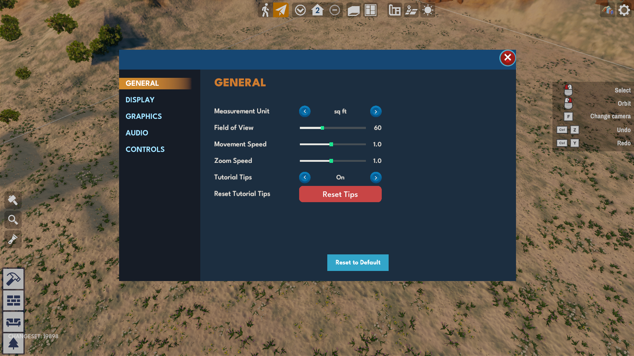Image resolution: width=634 pixels, height=356 pixels.
Task: Toggle the roof slab visibility icon
Action: 353,10
